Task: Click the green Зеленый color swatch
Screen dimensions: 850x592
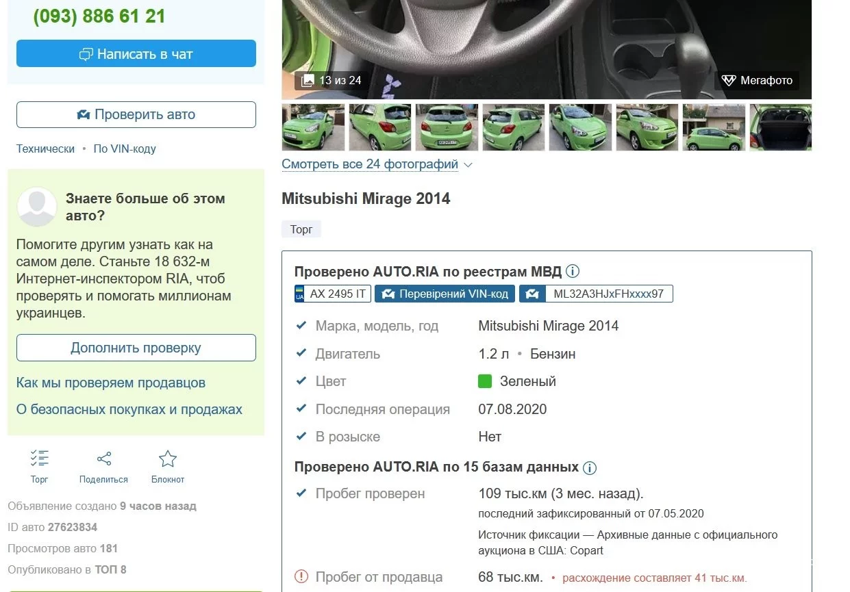Action: [485, 381]
